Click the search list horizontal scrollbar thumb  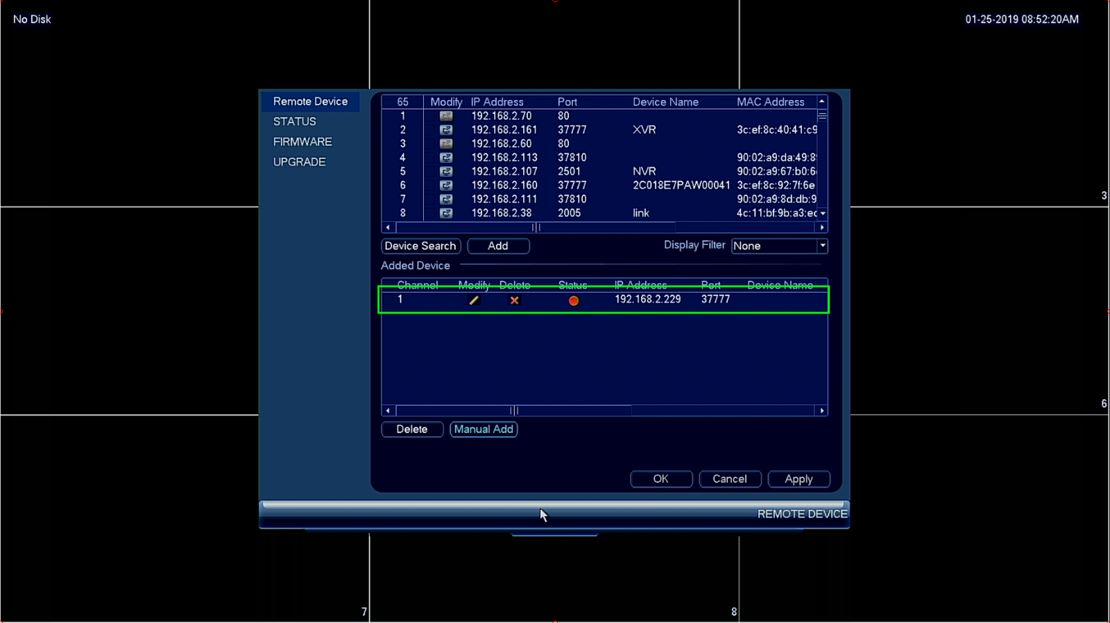[x=536, y=228]
